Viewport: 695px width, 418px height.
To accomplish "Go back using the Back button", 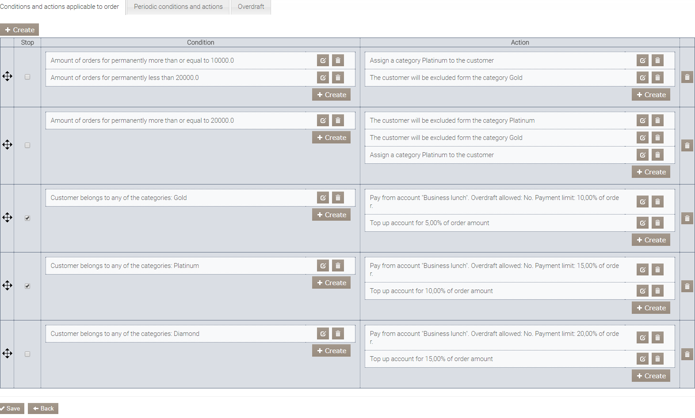I will coord(43,408).
